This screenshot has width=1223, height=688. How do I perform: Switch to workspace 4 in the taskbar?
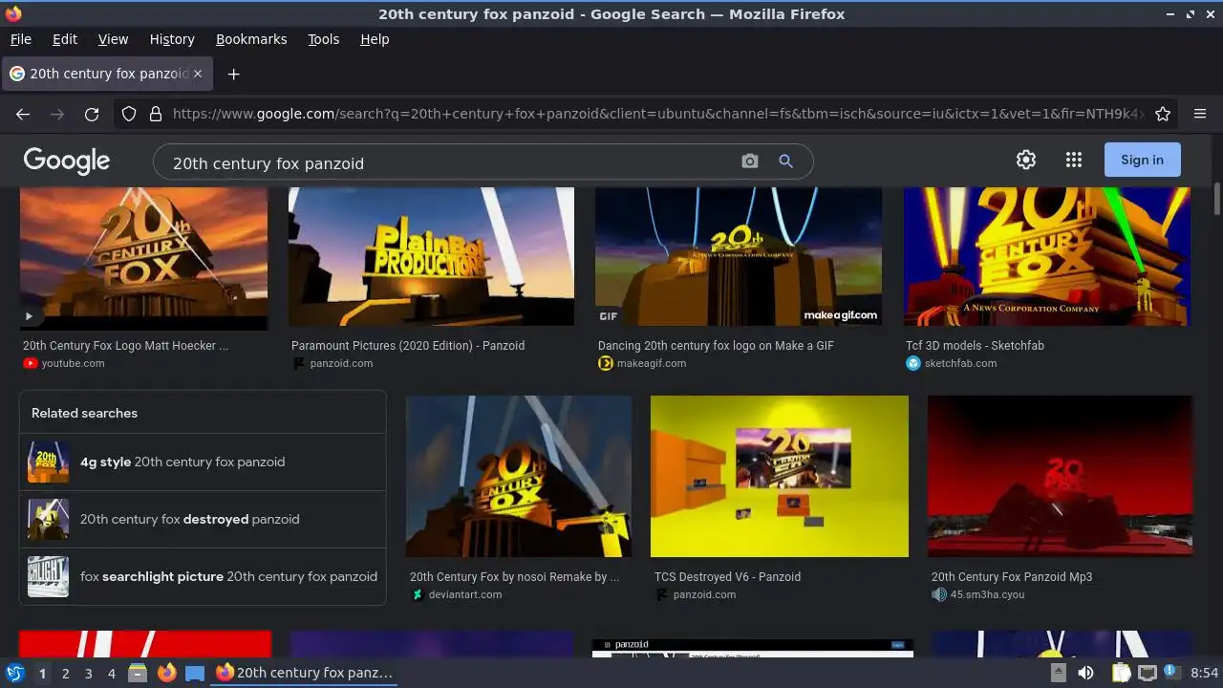pos(111,674)
